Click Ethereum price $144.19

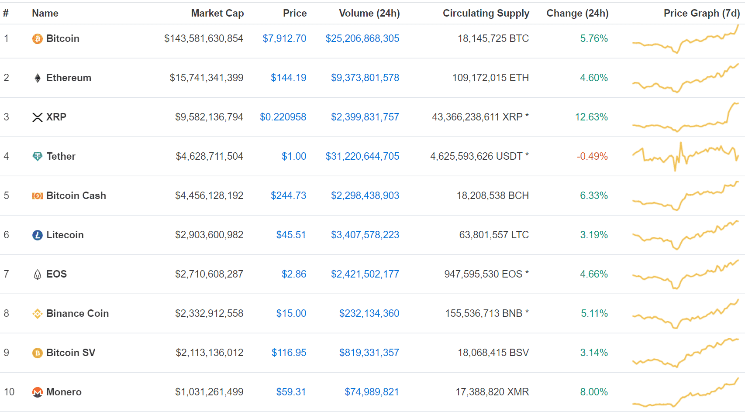(289, 78)
